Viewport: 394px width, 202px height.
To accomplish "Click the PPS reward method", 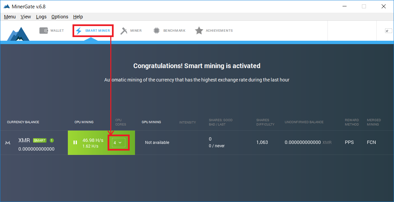I will [349, 142].
